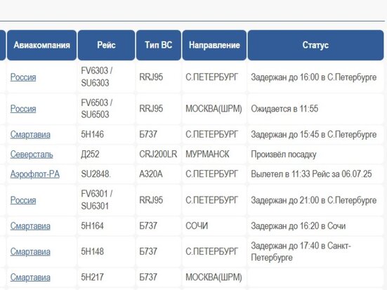Click the Авиакомпания column header

pos(41,45)
